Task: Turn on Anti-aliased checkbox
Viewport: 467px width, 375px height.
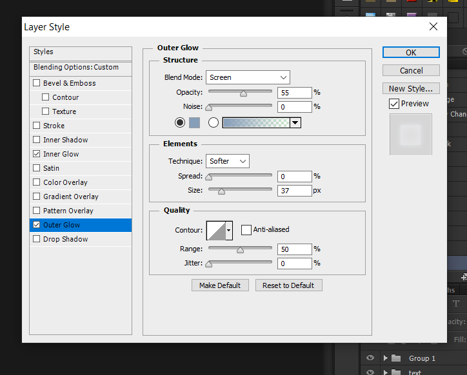Action: pos(246,229)
